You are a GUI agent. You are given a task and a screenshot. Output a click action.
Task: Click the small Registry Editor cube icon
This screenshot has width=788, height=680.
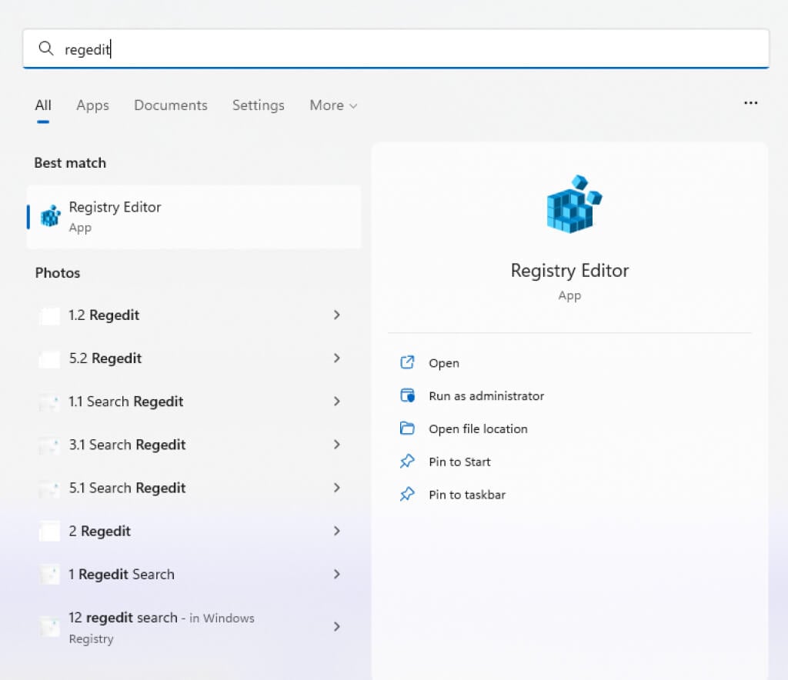pos(50,216)
